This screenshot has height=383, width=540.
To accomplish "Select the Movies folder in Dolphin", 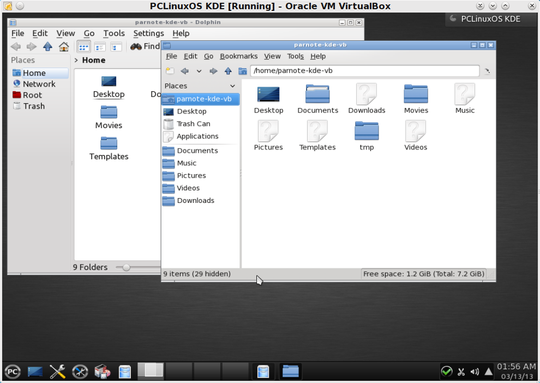I will coord(109,118).
